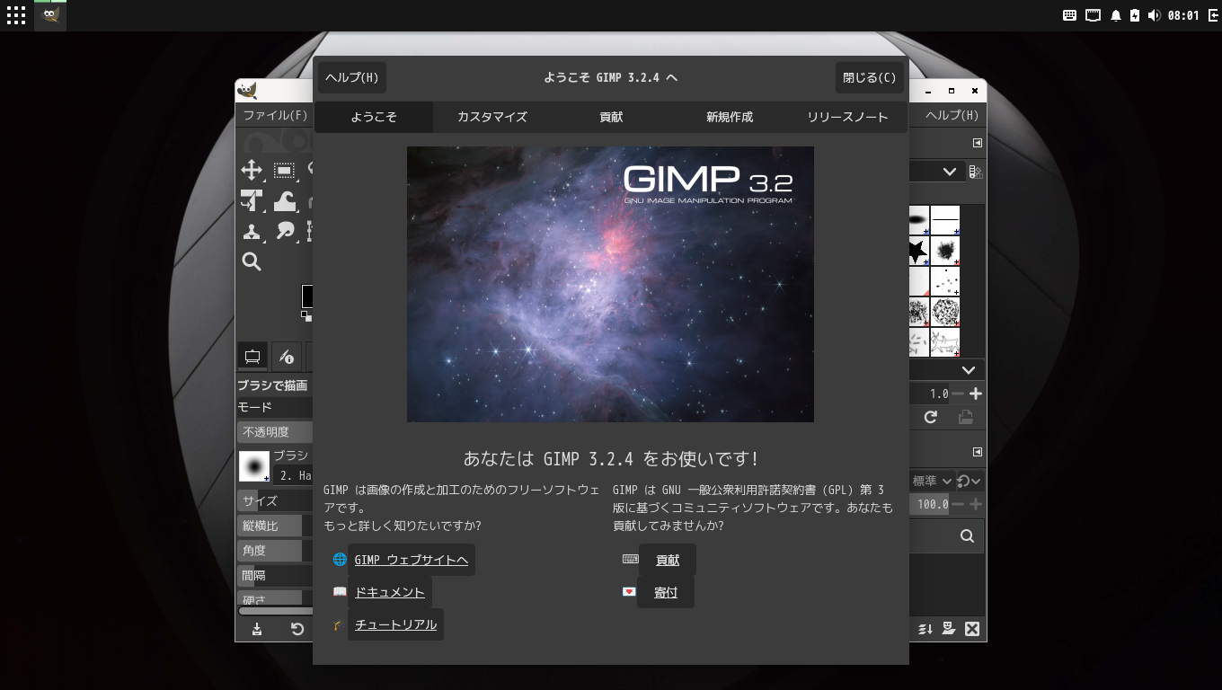Screen dimensions: 1222x690
Task: Switch to the カスタマイズ tab
Action: [492, 117]
